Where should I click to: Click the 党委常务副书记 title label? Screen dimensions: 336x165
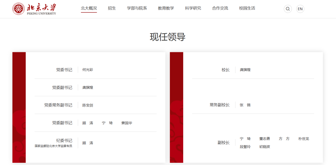click(x=58, y=105)
